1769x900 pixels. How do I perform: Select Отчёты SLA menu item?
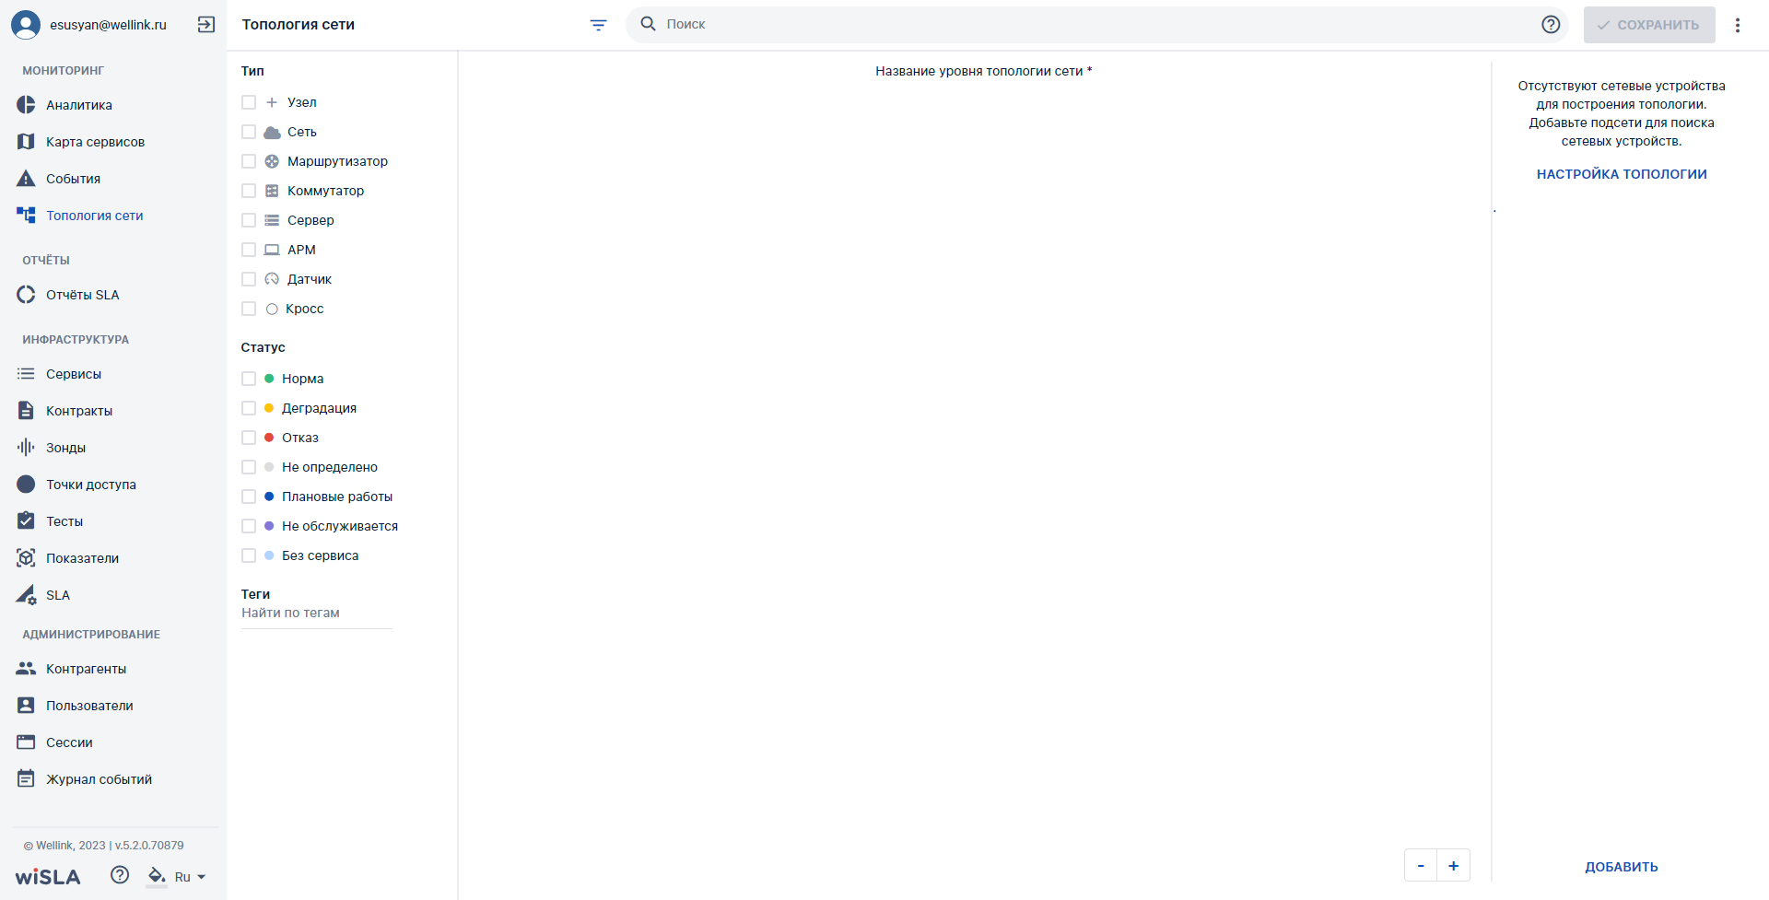coord(83,295)
